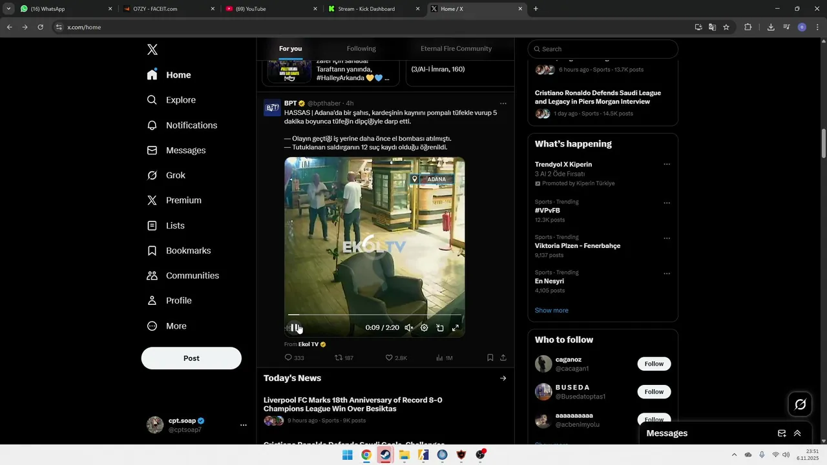
Task: Open the BPT profile avatar
Action: click(272, 108)
